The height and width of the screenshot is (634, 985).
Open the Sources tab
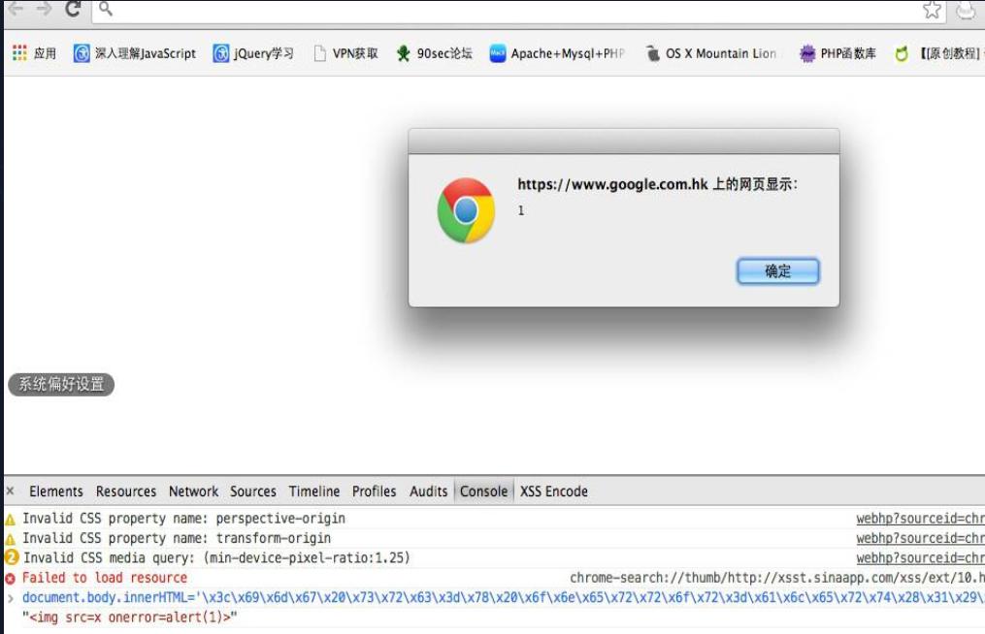[253, 491]
